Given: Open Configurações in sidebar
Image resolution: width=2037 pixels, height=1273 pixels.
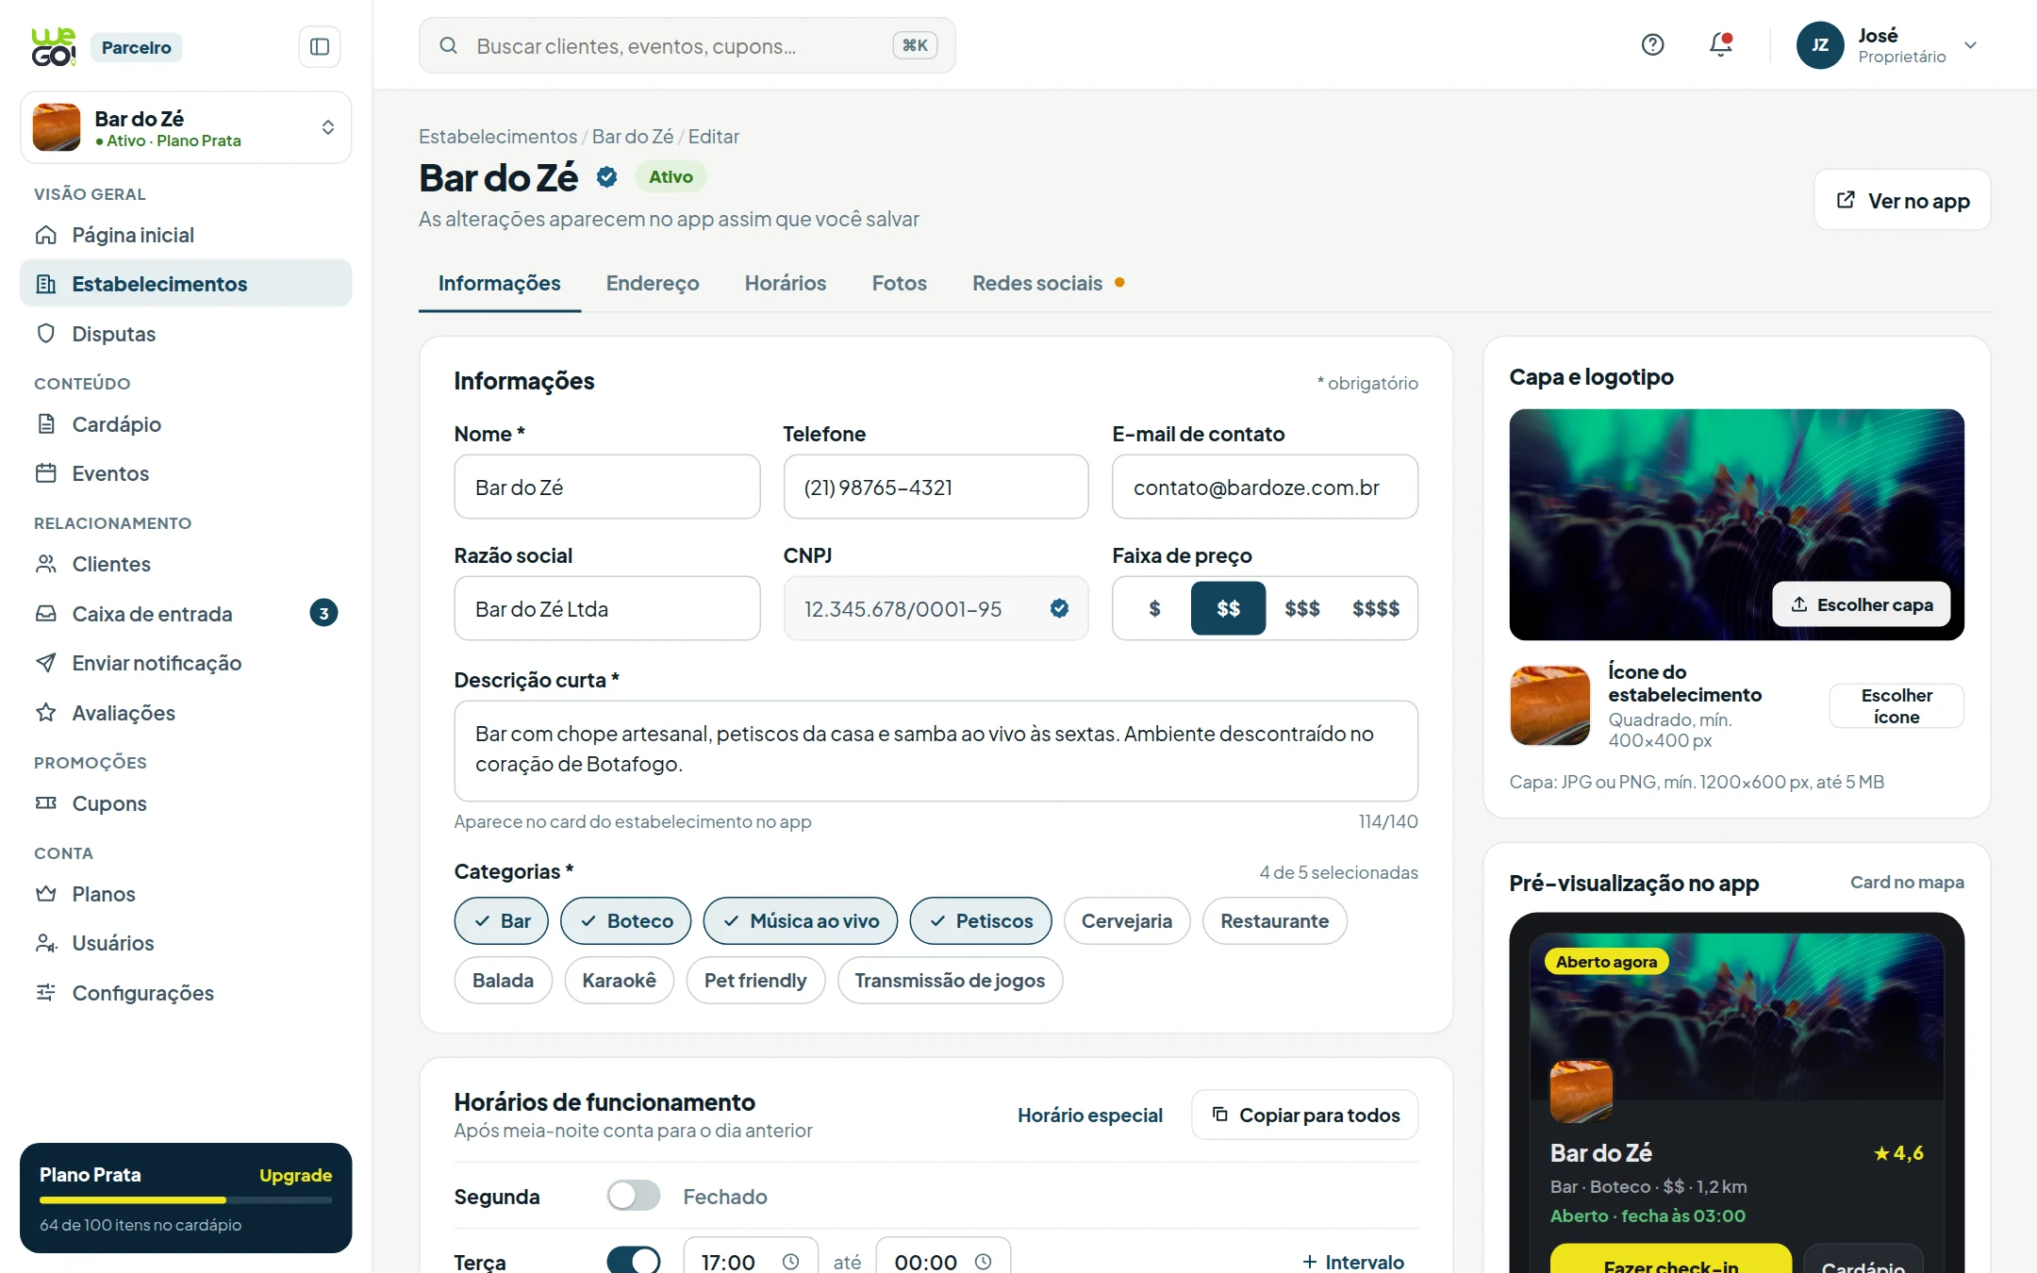Looking at the screenshot, I should click(186, 993).
